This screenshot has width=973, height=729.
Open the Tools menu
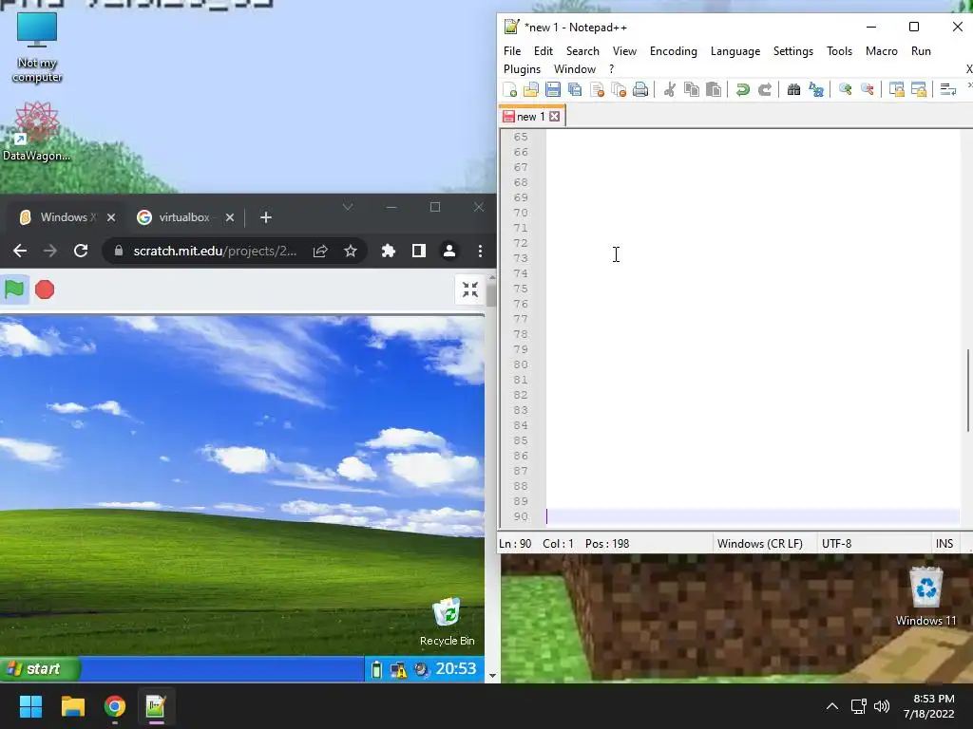pyautogui.click(x=839, y=51)
